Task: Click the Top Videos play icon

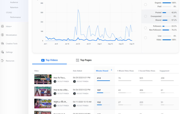Action: click(x=43, y=60)
